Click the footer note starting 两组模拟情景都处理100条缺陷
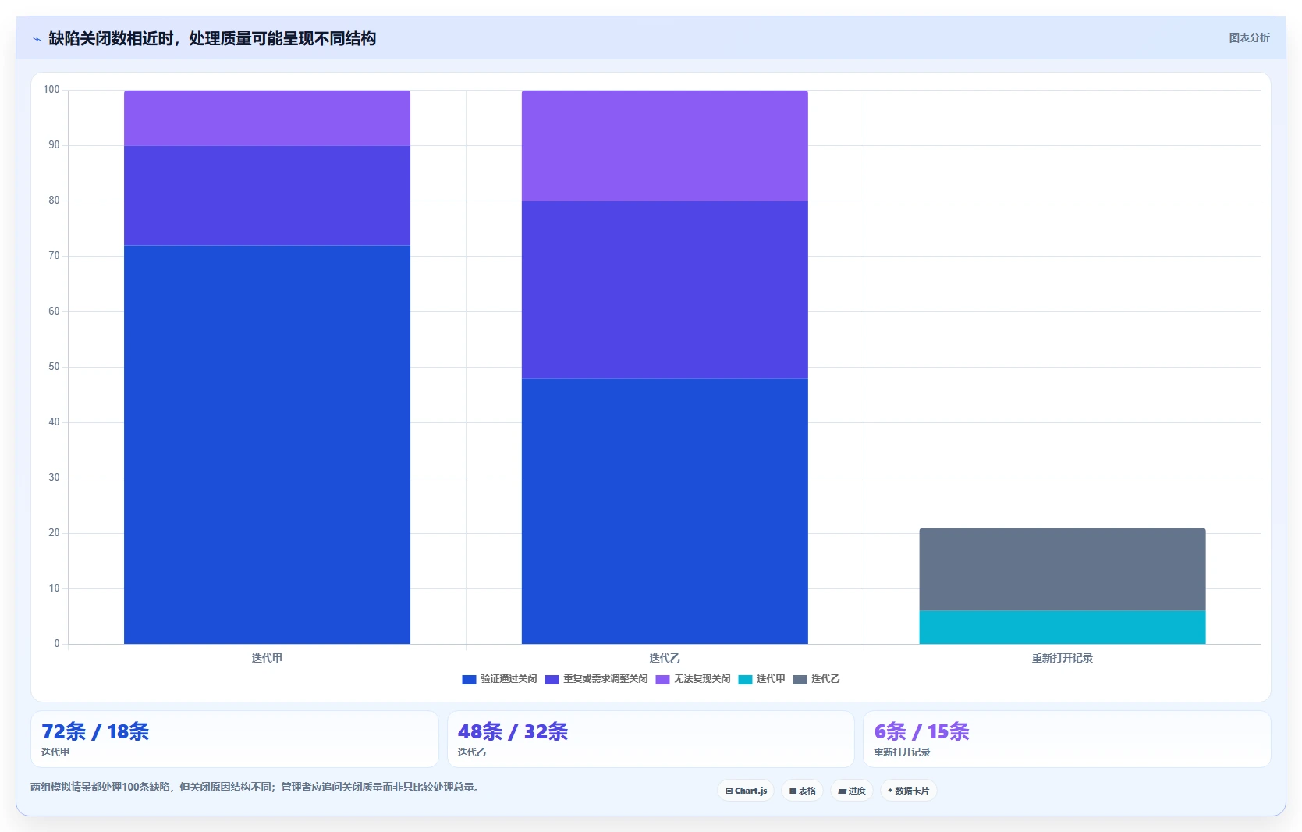 pos(255,787)
